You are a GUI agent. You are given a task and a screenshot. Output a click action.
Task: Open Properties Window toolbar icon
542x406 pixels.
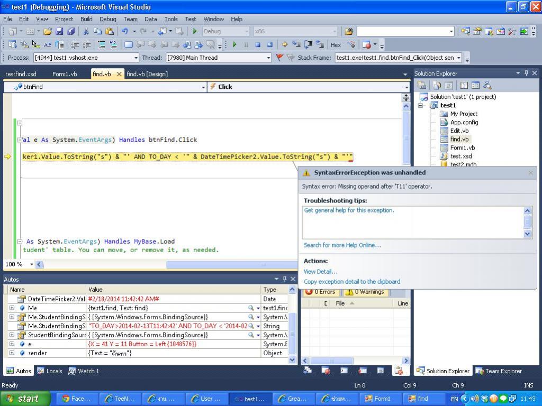pos(477,31)
